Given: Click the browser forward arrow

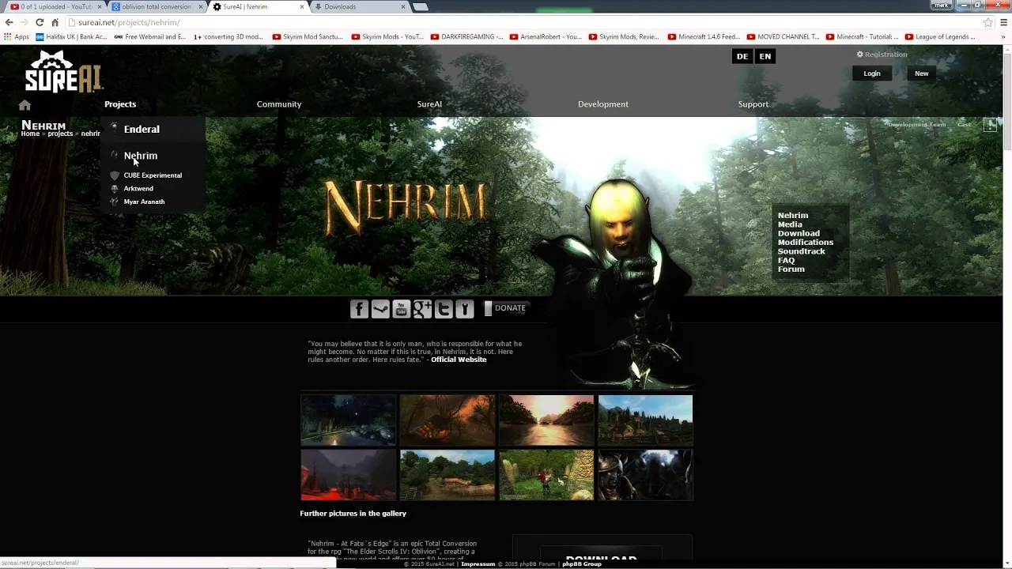Looking at the screenshot, I should 25,22.
